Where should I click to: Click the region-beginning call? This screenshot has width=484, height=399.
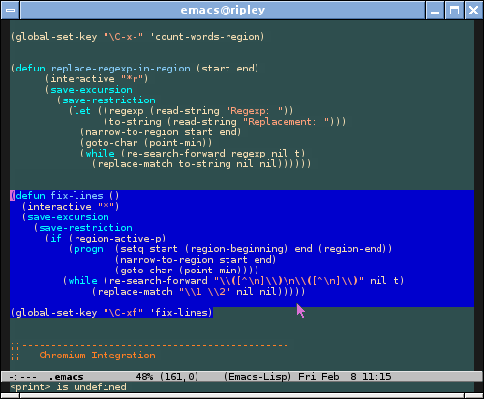236,249
